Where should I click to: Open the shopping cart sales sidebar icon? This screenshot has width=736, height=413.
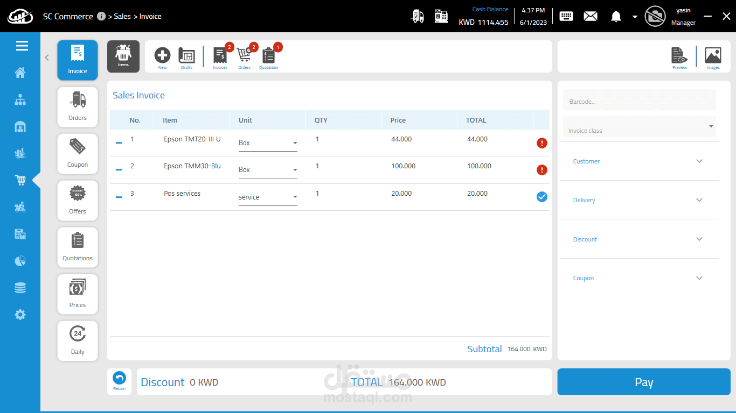click(x=20, y=180)
